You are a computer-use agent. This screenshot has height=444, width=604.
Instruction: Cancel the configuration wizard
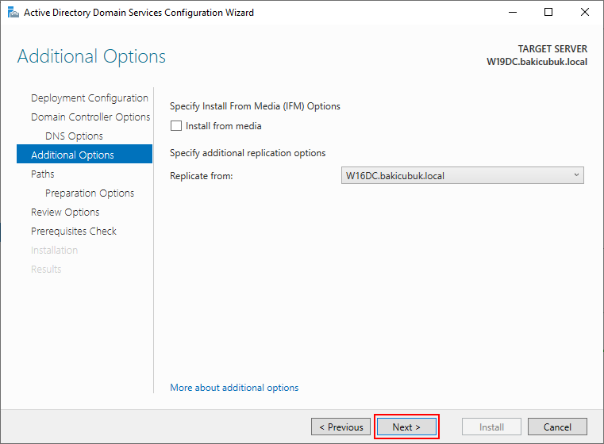point(557,427)
